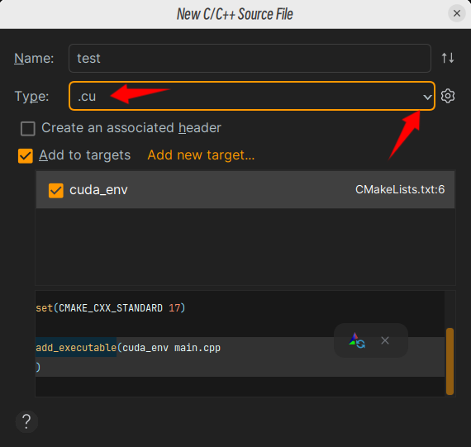The width and height of the screenshot is (471, 447).
Task: Click the Create an associated header label
Action: coord(131,128)
